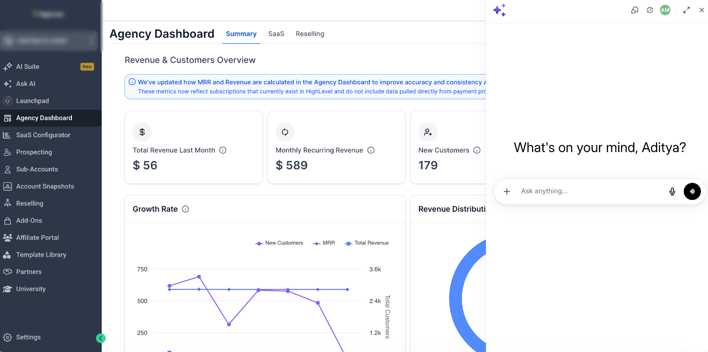This screenshot has width=708, height=352.
Task: Expand the AI panel to full screen
Action: 687,10
